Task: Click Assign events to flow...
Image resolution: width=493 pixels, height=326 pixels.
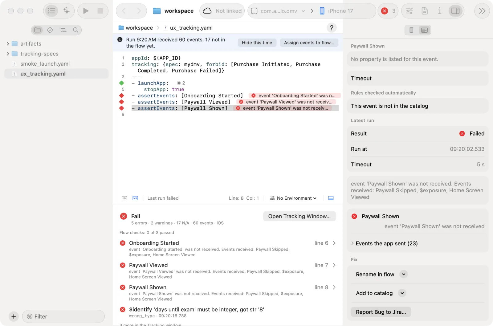Action: click(x=309, y=43)
